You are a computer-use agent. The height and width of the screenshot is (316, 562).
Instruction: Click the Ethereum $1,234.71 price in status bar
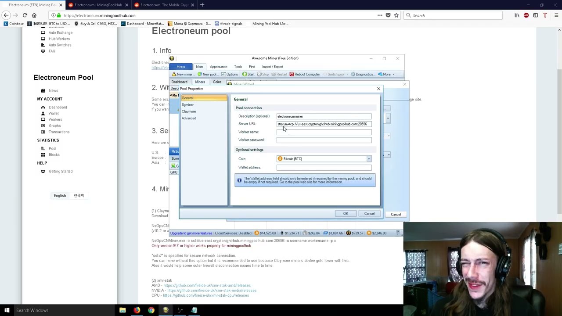pos(289,233)
